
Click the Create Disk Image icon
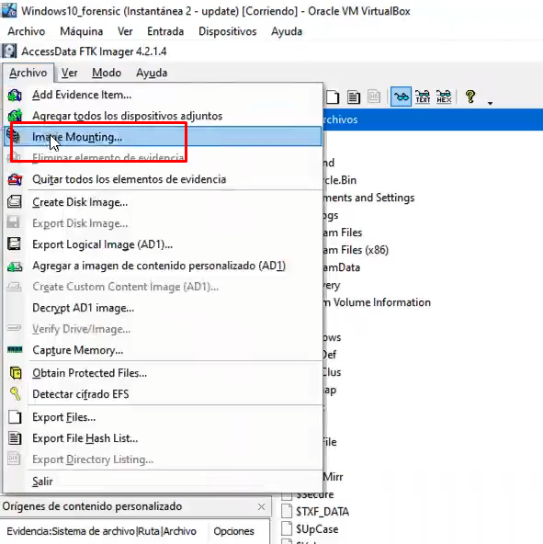click(15, 202)
